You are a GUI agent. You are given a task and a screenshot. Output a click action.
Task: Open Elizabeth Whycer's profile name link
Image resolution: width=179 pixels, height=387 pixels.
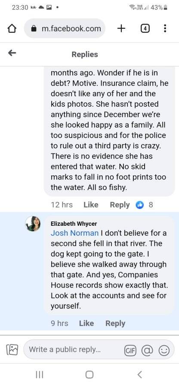tap(74, 224)
